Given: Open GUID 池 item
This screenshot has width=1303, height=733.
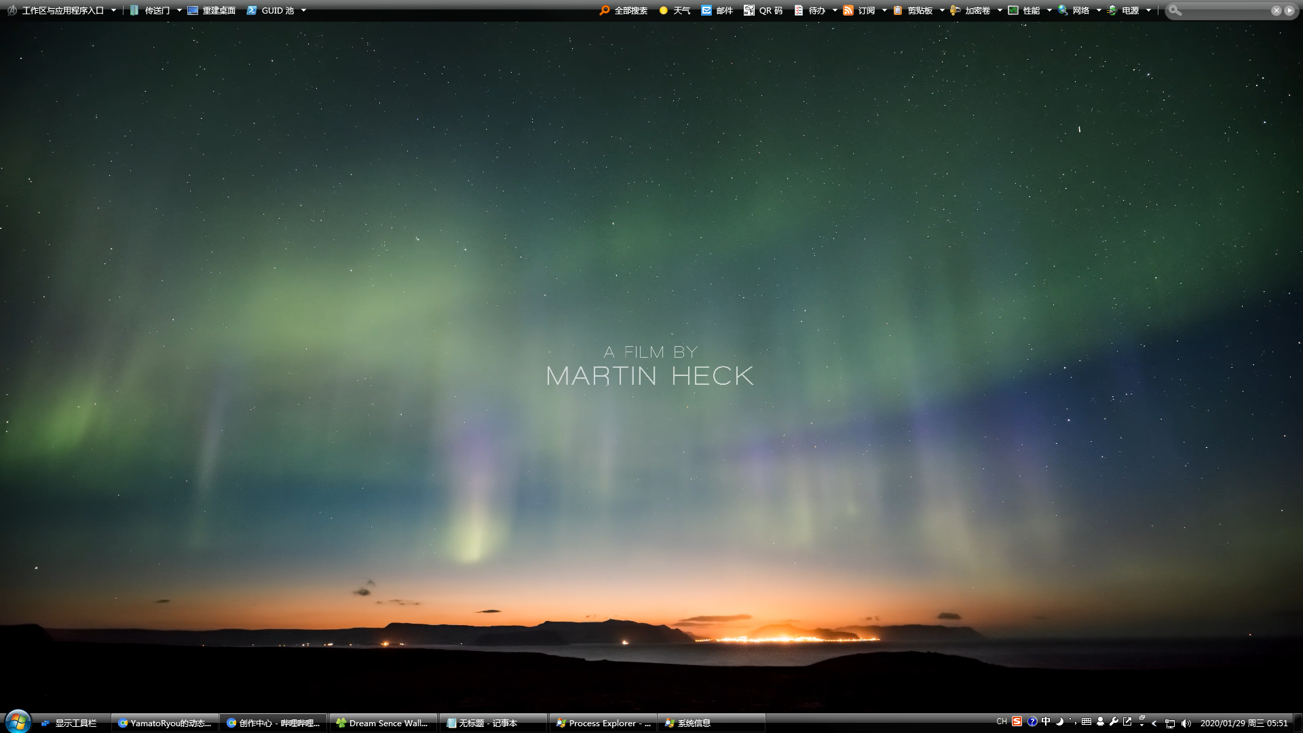Looking at the screenshot, I should pos(271,10).
